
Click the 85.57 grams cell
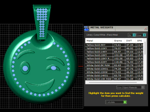119,52
